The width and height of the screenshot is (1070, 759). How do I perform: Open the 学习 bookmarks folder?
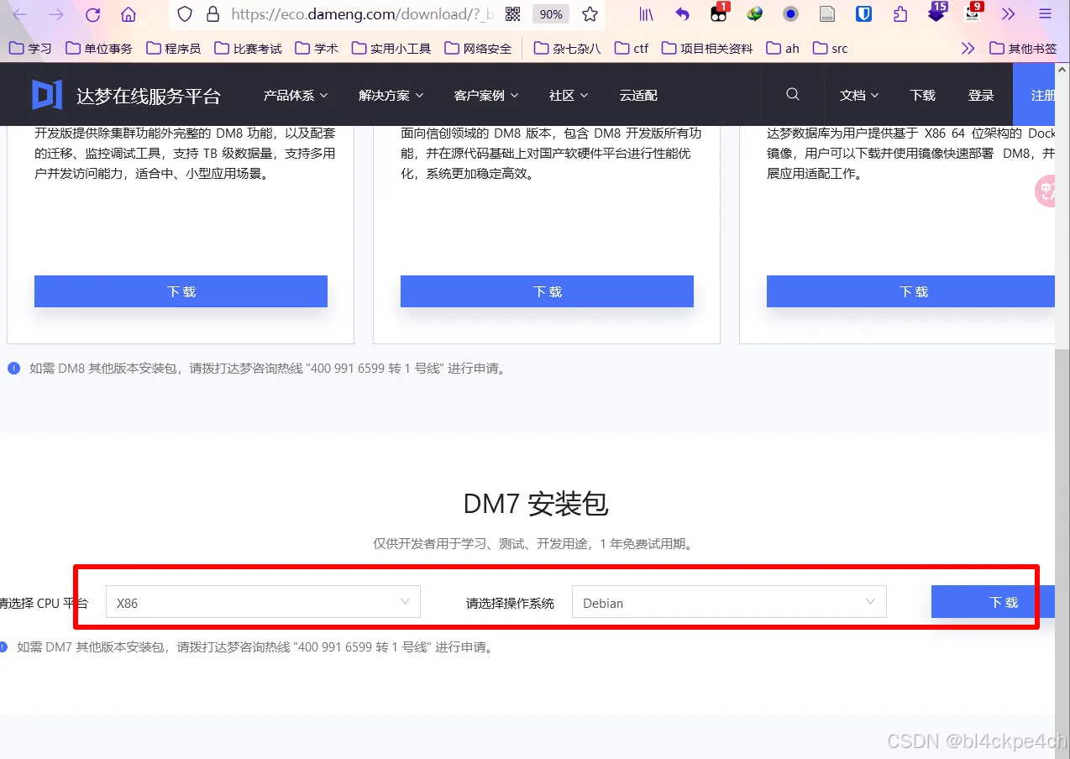pos(30,49)
